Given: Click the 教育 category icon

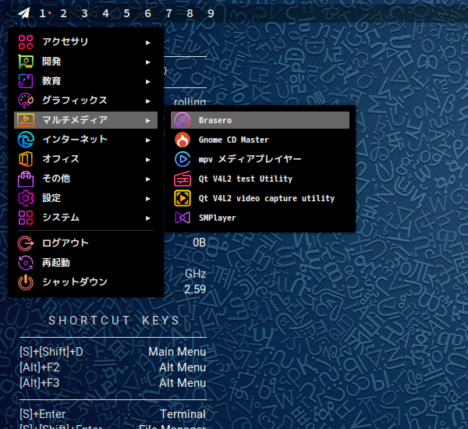Looking at the screenshot, I should point(26,81).
